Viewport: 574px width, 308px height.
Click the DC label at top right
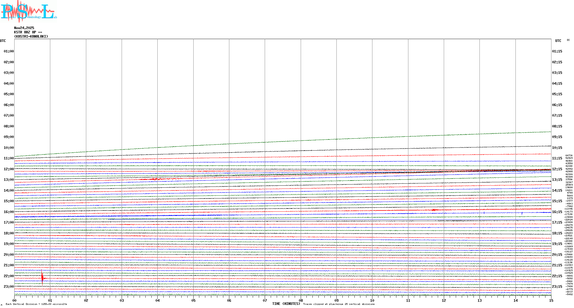(568, 40)
